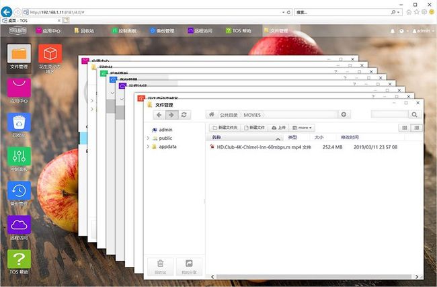This screenshot has height=287, width=437.
Task: Open the admin user dropdown menu
Action: [x=423, y=31]
